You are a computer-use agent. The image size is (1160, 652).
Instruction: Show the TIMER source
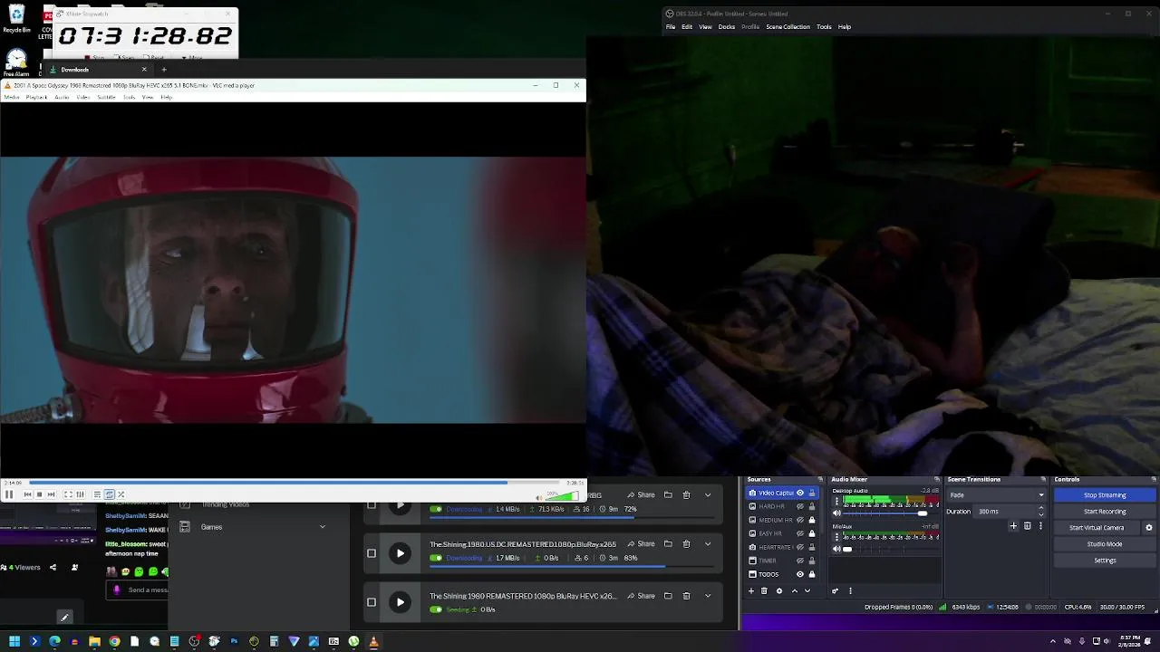coord(800,561)
